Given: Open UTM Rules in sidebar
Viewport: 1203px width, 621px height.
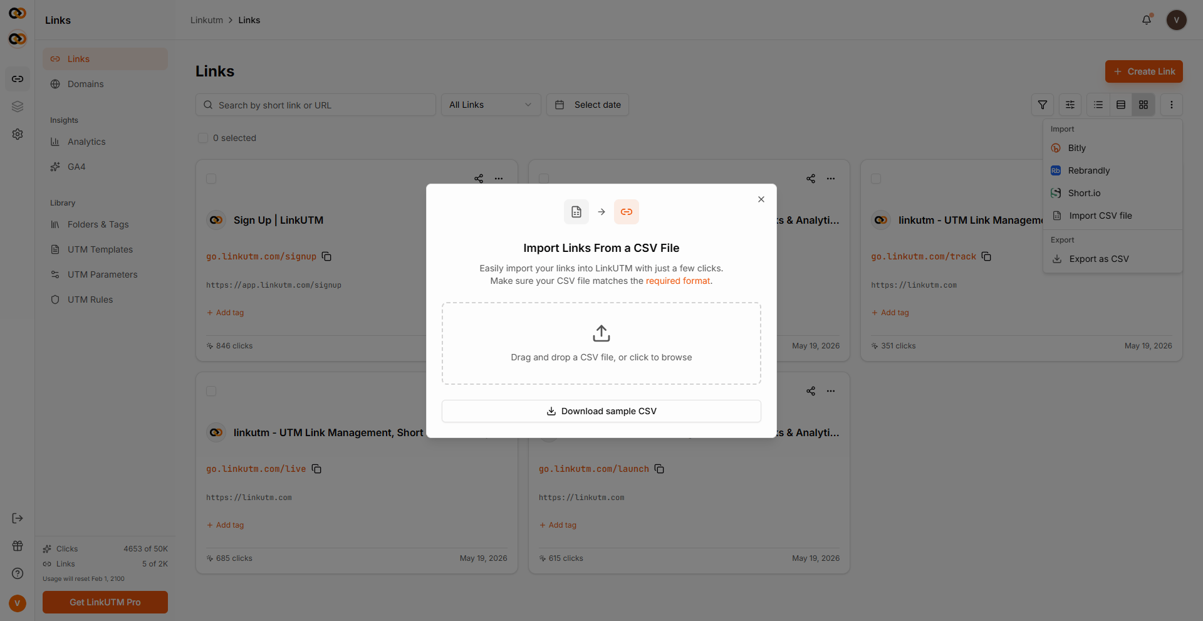Looking at the screenshot, I should [x=105, y=300].
